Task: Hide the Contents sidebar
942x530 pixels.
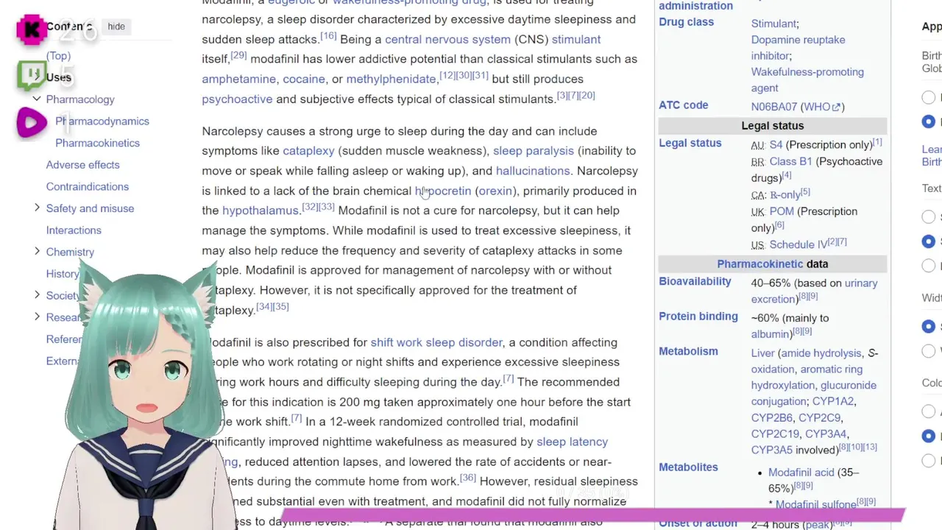Action: (x=116, y=26)
